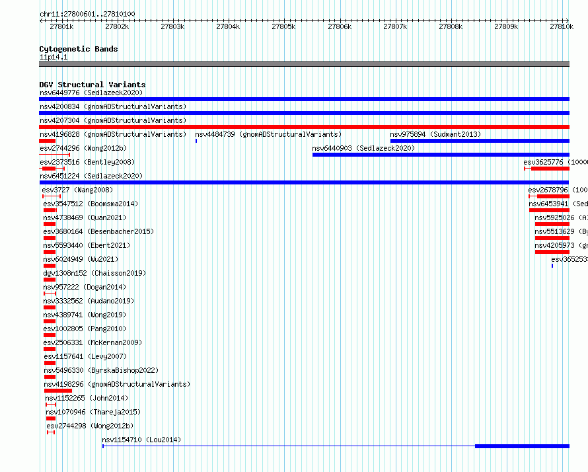The image size is (588, 472).
Task: Click the red bar under nsv4207304
Action: tap(304, 127)
